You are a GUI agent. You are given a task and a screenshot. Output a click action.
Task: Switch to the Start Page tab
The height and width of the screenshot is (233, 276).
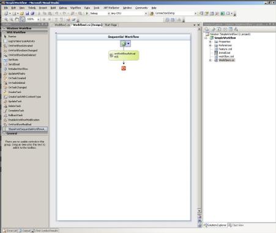[111, 25]
